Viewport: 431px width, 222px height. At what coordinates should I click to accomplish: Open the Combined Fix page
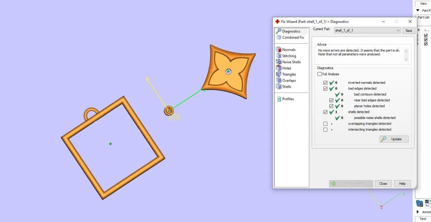click(290, 37)
